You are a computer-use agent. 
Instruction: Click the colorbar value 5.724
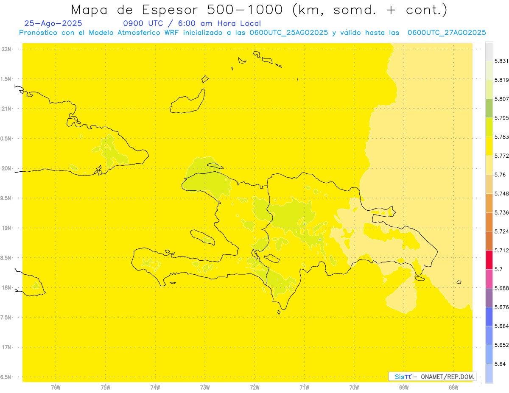coord(502,231)
